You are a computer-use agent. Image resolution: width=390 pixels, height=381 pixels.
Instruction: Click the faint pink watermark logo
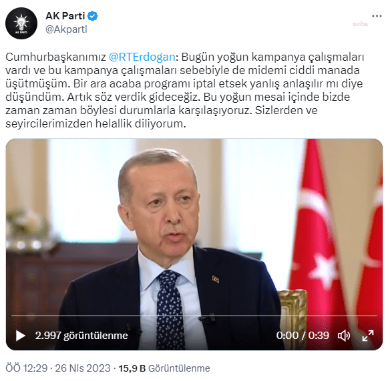(x=360, y=24)
